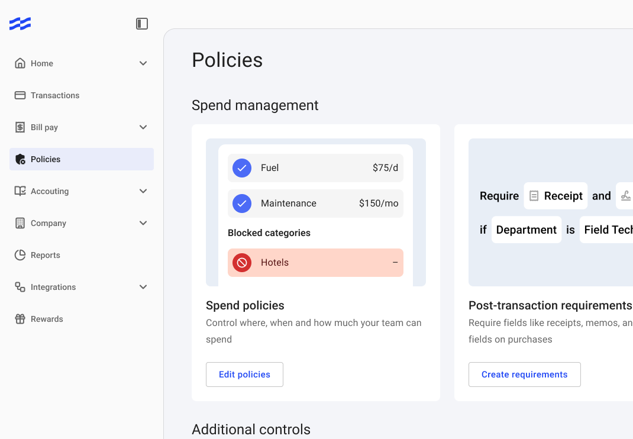Click the Company building icon
The width and height of the screenshot is (633, 439).
coord(20,223)
